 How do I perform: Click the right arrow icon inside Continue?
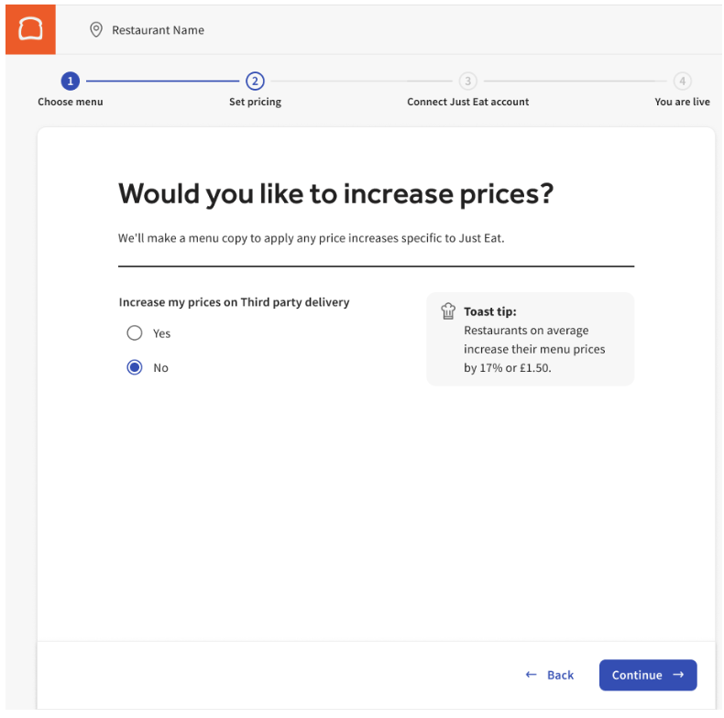[678, 675]
